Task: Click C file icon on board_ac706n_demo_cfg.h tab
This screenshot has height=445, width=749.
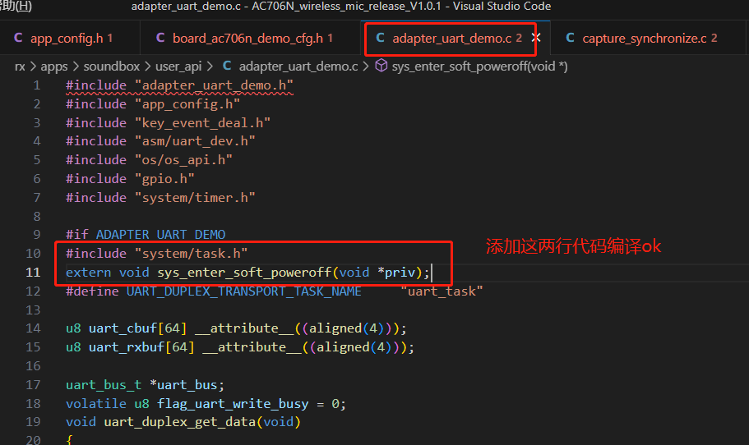Action: pyautogui.click(x=160, y=38)
